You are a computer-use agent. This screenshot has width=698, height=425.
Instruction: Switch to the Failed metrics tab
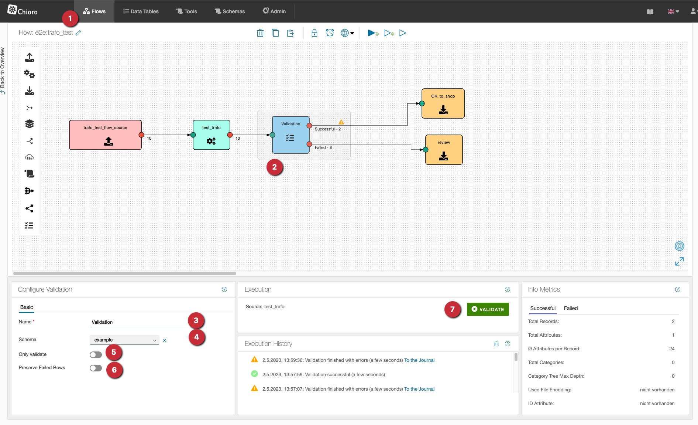tap(571, 308)
